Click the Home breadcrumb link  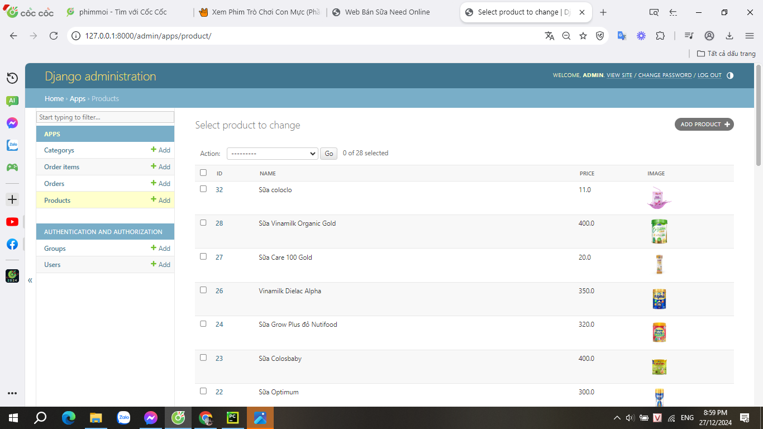point(54,99)
